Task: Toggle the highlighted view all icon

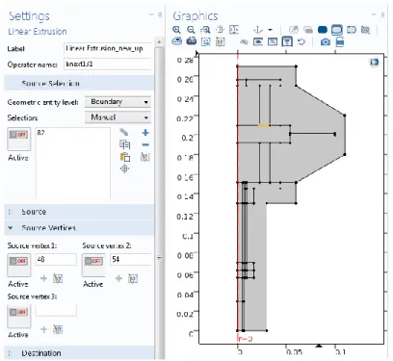Action: point(287,41)
